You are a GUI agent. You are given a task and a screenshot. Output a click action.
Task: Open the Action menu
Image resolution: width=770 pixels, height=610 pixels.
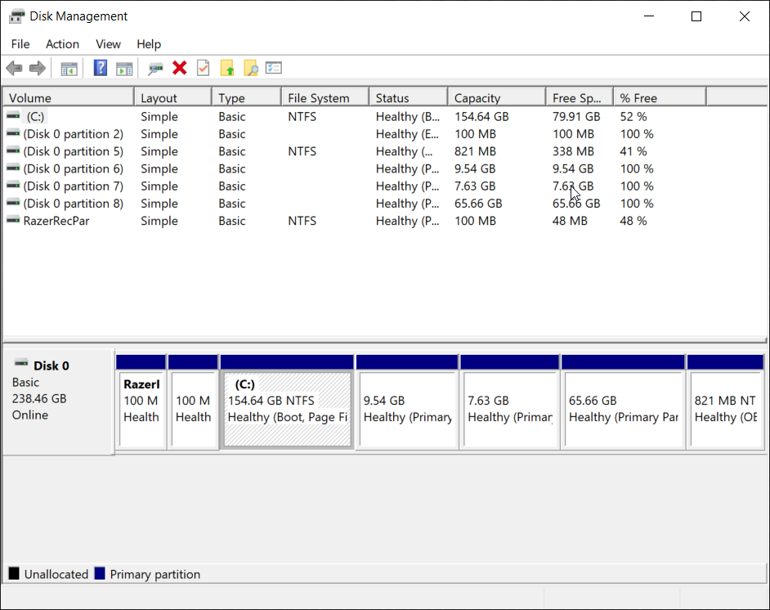click(62, 44)
